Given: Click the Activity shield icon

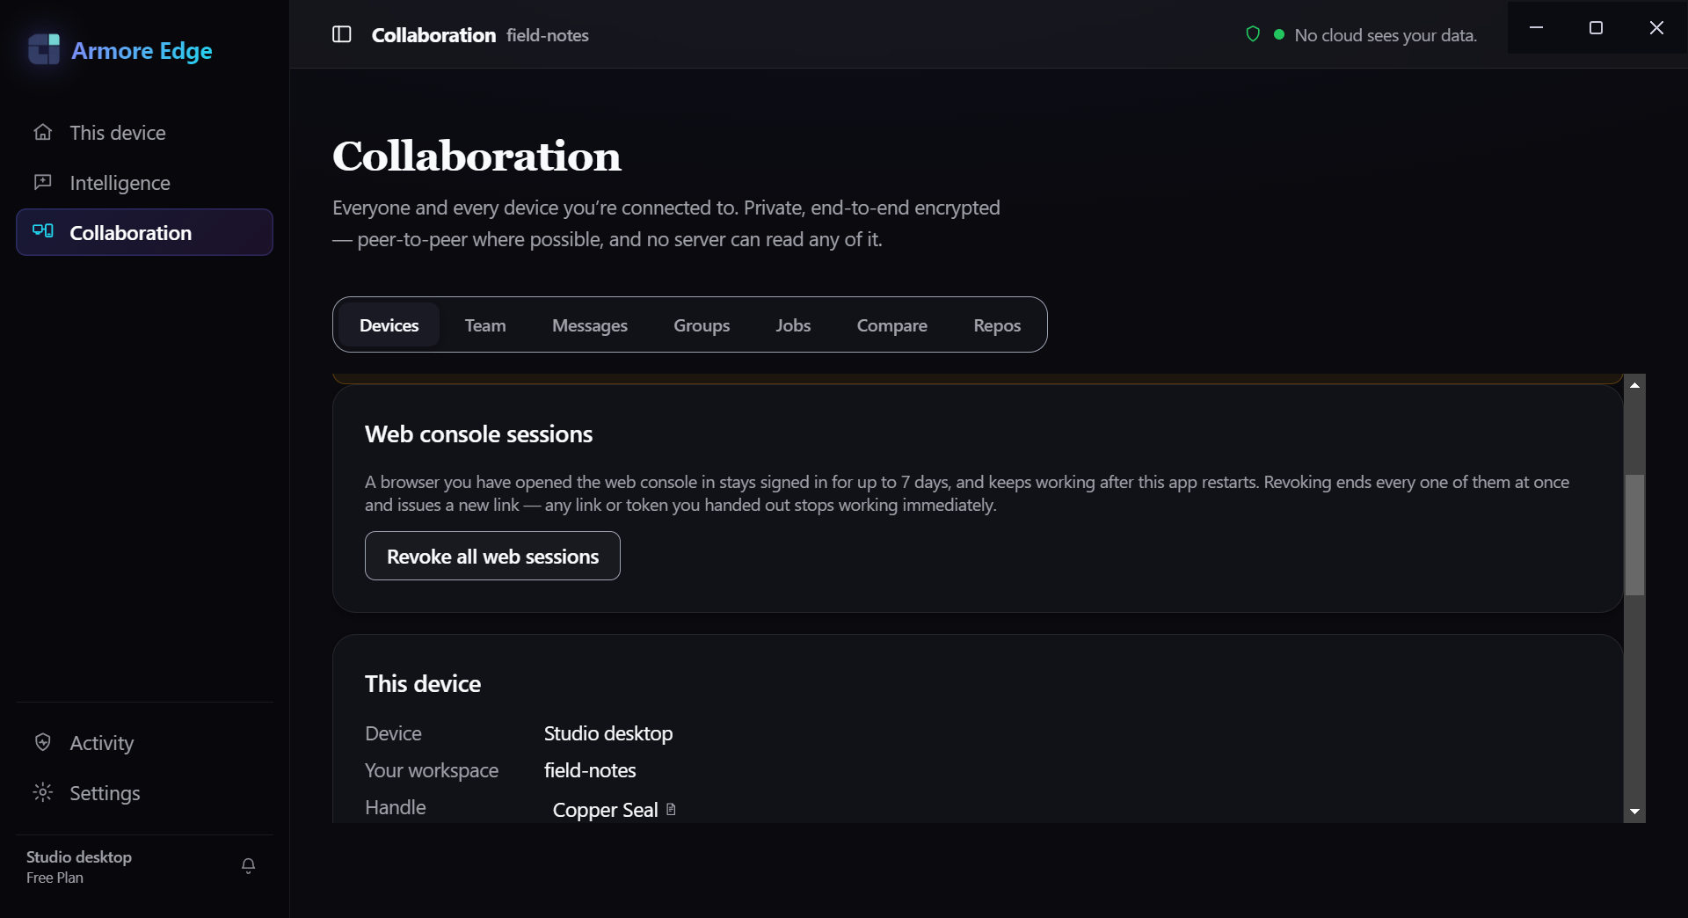Looking at the screenshot, I should [x=43, y=742].
